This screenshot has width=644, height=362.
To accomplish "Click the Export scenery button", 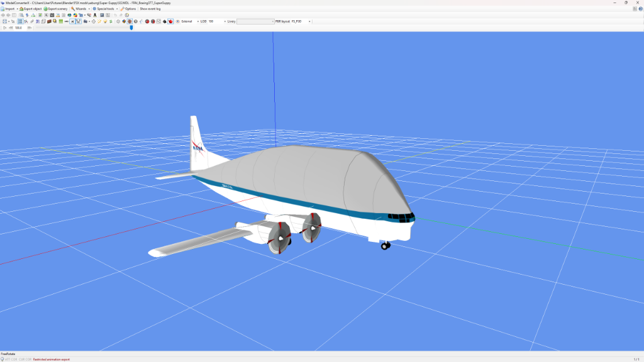I will coord(55,9).
